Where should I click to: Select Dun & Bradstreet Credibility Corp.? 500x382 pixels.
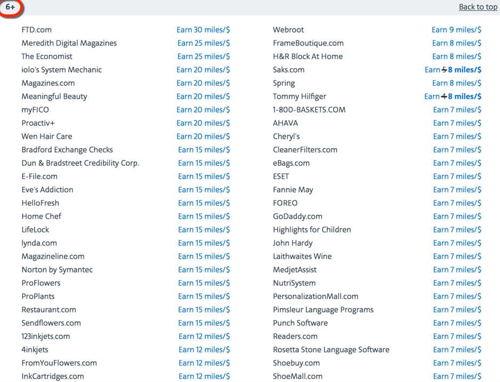tap(80, 163)
